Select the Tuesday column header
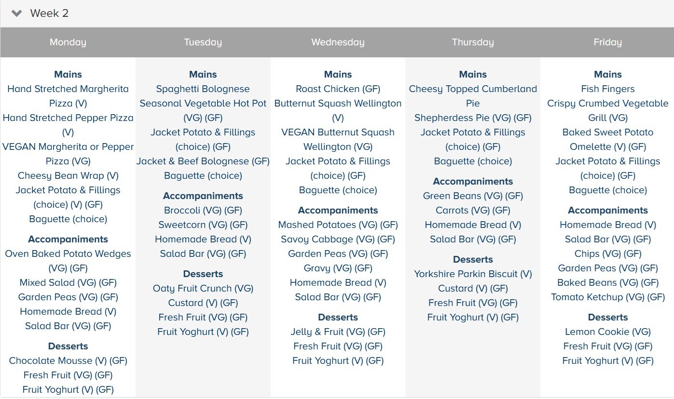The width and height of the screenshot is (674, 399). point(203,42)
